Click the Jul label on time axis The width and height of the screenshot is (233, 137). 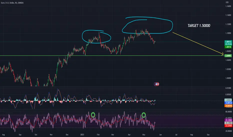tap(176, 135)
